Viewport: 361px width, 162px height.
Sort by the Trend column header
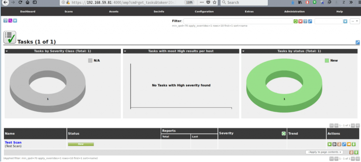click(x=293, y=134)
